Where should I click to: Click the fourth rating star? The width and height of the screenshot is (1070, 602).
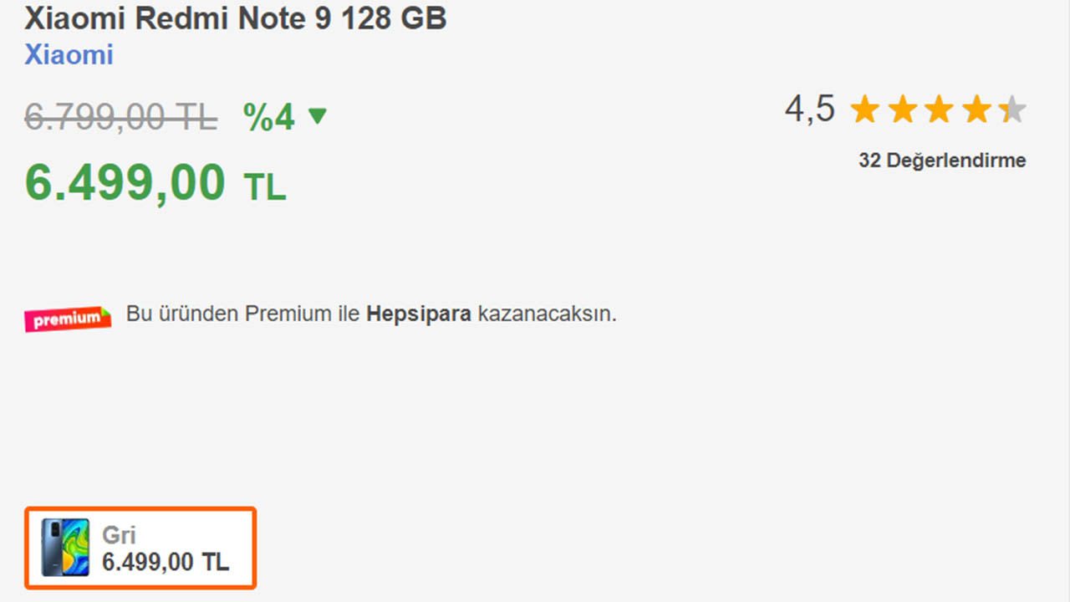[976, 110]
